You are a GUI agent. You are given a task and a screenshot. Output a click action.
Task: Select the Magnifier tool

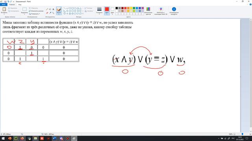point(53,13)
